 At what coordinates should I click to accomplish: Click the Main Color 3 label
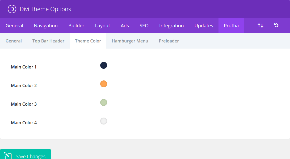tap(24, 104)
